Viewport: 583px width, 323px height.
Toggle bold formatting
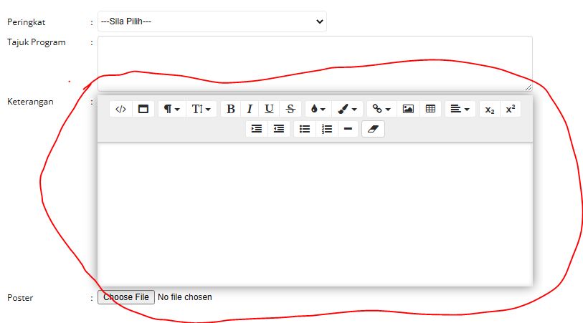[x=231, y=110]
